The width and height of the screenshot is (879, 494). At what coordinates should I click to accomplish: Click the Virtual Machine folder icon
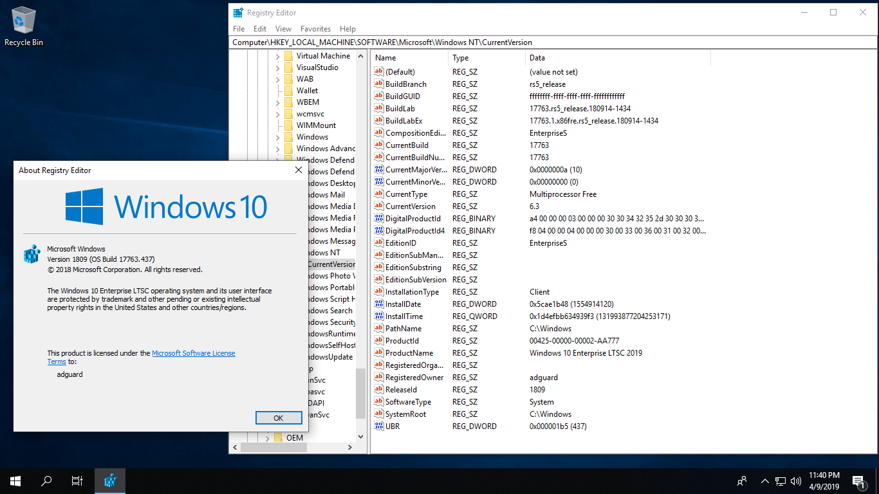point(288,56)
